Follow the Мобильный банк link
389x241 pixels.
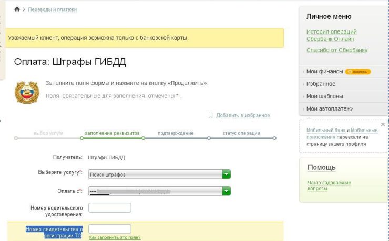[326, 130]
